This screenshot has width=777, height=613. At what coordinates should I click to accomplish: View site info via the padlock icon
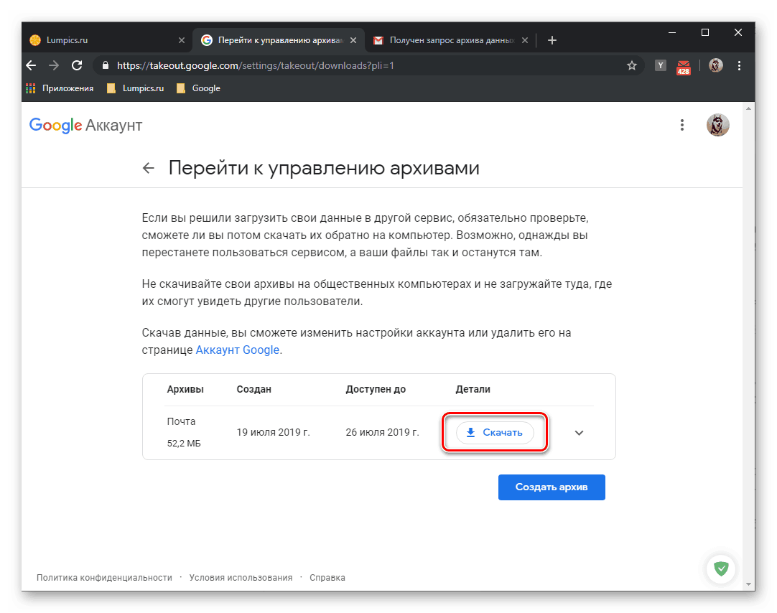105,65
